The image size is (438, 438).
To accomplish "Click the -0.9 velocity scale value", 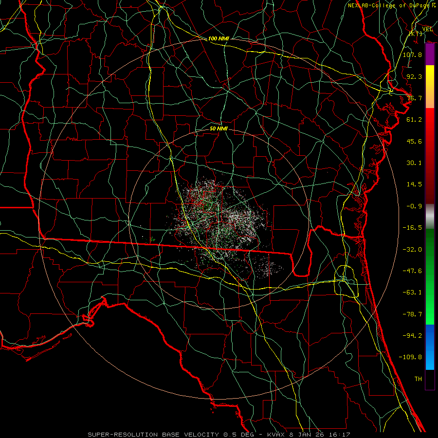I will (414, 206).
